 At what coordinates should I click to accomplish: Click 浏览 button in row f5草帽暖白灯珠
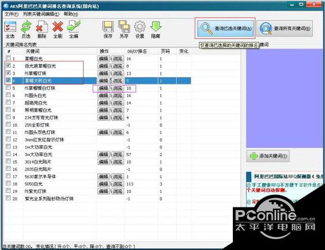coord(117,88)
